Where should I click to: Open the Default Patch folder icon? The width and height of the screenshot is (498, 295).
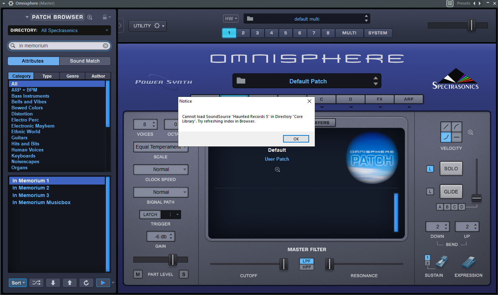(x=241, y=81)
